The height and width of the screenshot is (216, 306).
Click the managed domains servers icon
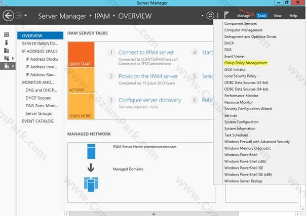(x=91, y=184)
